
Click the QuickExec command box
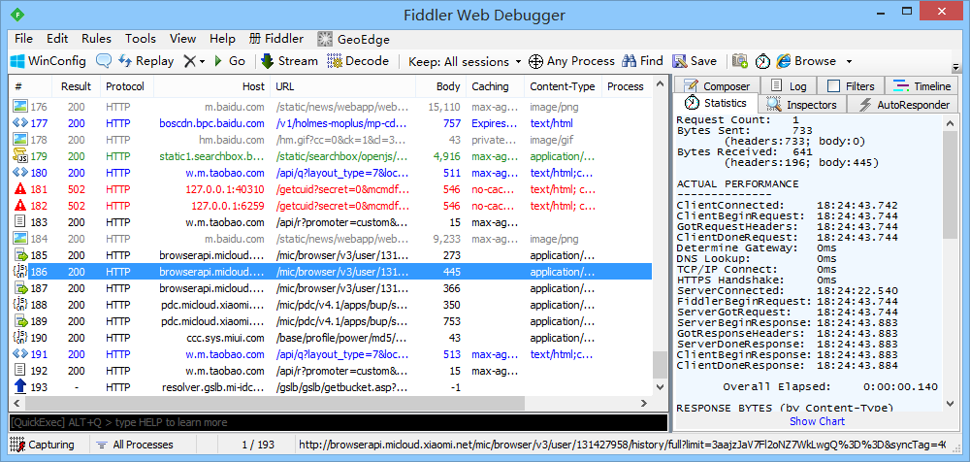point(338,422)
